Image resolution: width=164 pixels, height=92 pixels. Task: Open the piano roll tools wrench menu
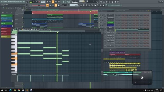(x=14, y=29)
